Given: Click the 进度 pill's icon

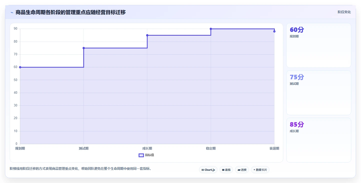Looking at the screenshot, I should pyautogui.click(x=239, y=170).
